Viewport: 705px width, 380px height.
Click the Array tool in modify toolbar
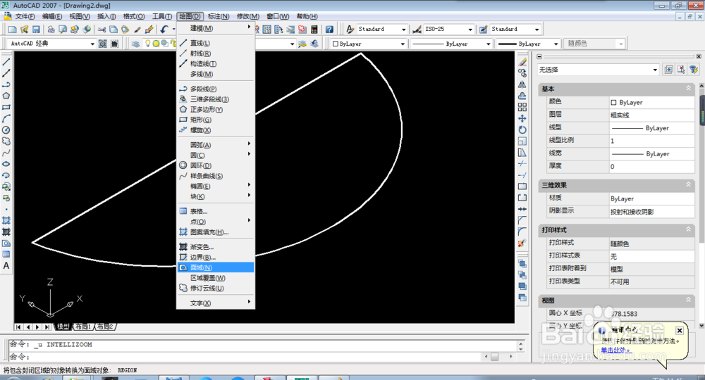pos(522,107)
